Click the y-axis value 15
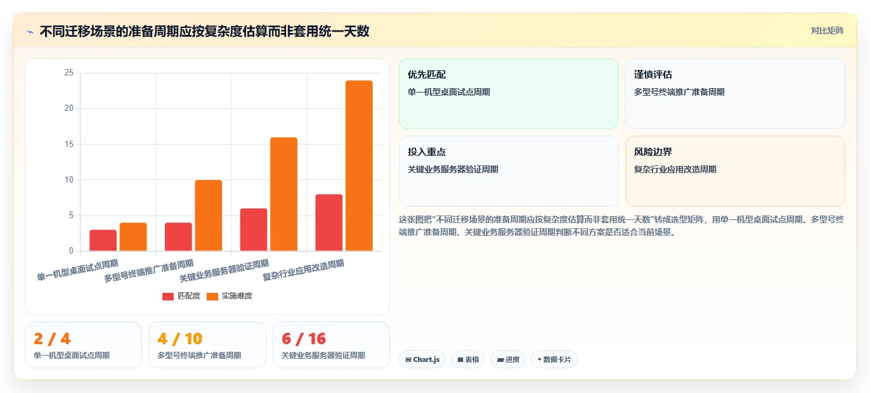This screenshot has width=870, height=393. tap(69, 145)
